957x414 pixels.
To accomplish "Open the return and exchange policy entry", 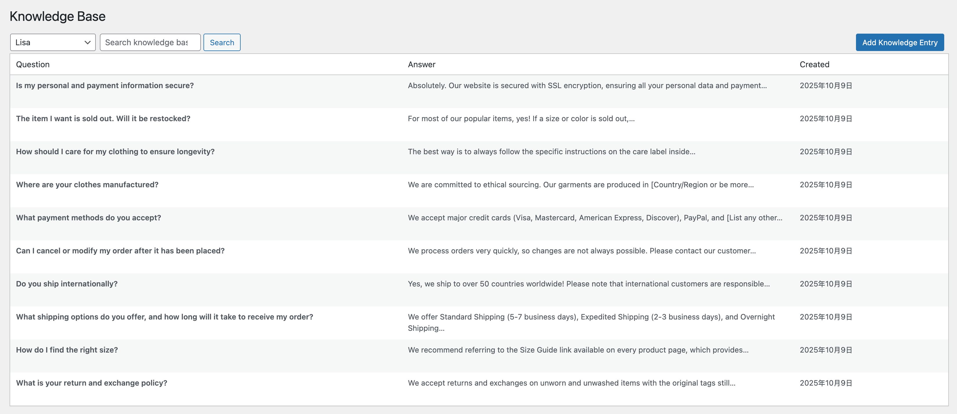I will pyautogui.click(x=91, y=382).
